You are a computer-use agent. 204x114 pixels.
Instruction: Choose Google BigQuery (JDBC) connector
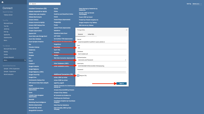36,72
